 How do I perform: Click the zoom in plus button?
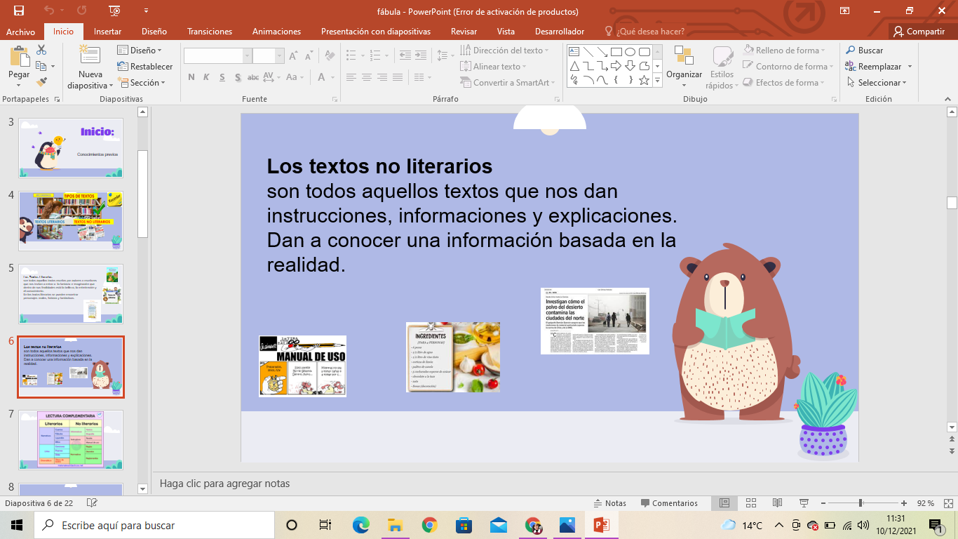click(x=905, y=503)
